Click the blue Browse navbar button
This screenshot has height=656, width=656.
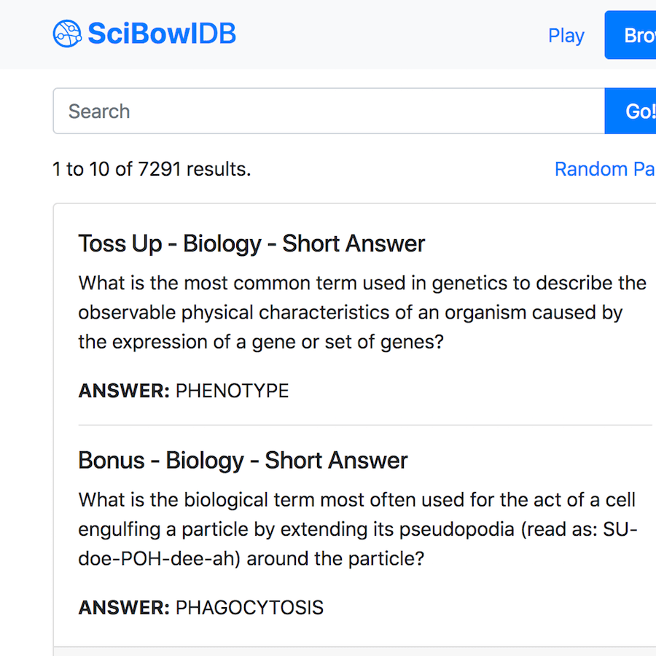pyautogui.click(x=633, y=36)
